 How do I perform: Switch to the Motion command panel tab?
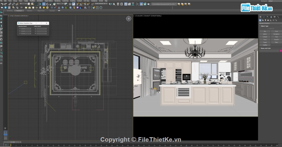[271, 17]
